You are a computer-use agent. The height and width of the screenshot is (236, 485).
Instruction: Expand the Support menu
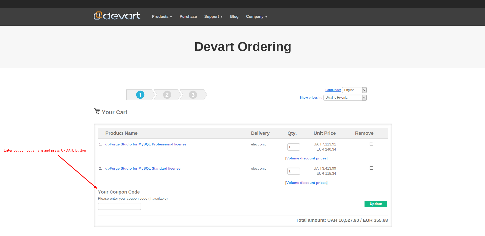tap(213, 17)
